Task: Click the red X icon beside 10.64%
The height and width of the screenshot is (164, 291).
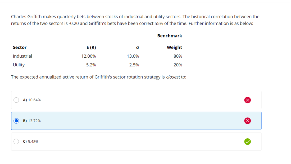Action: 247,100
